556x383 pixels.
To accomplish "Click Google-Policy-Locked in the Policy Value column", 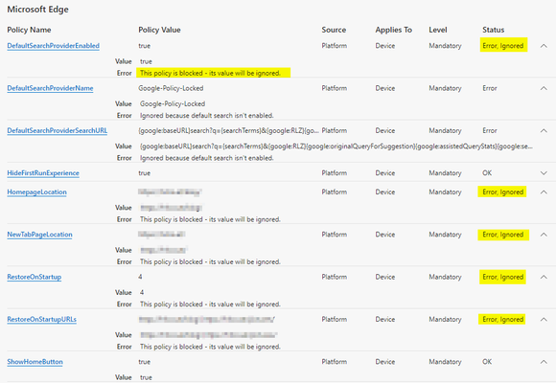I will tap(171, 88).
